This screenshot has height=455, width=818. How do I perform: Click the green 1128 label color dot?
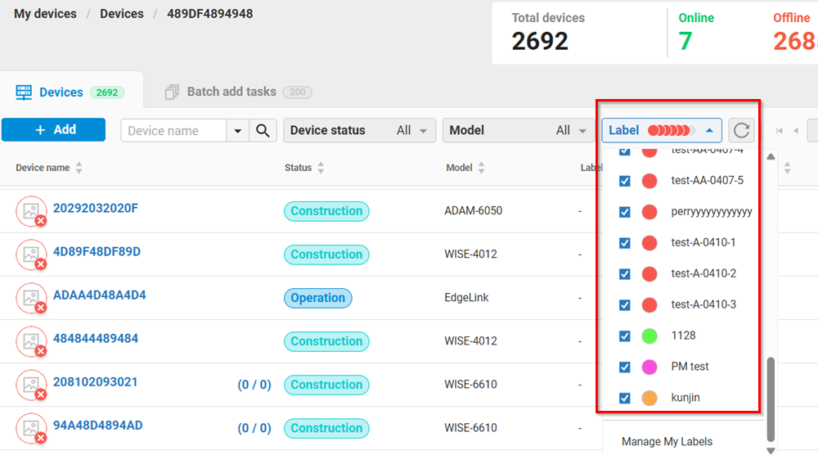(x=649, y=336)
